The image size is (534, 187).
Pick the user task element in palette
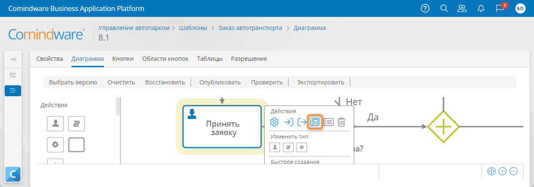point(55,123)
